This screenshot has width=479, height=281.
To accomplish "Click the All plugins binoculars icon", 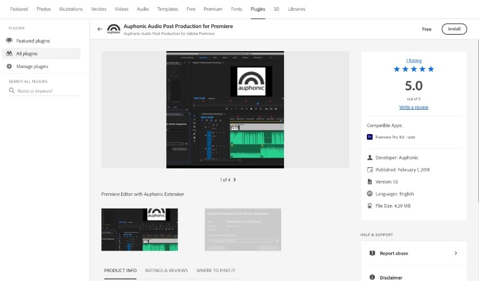I will point(9,53).
